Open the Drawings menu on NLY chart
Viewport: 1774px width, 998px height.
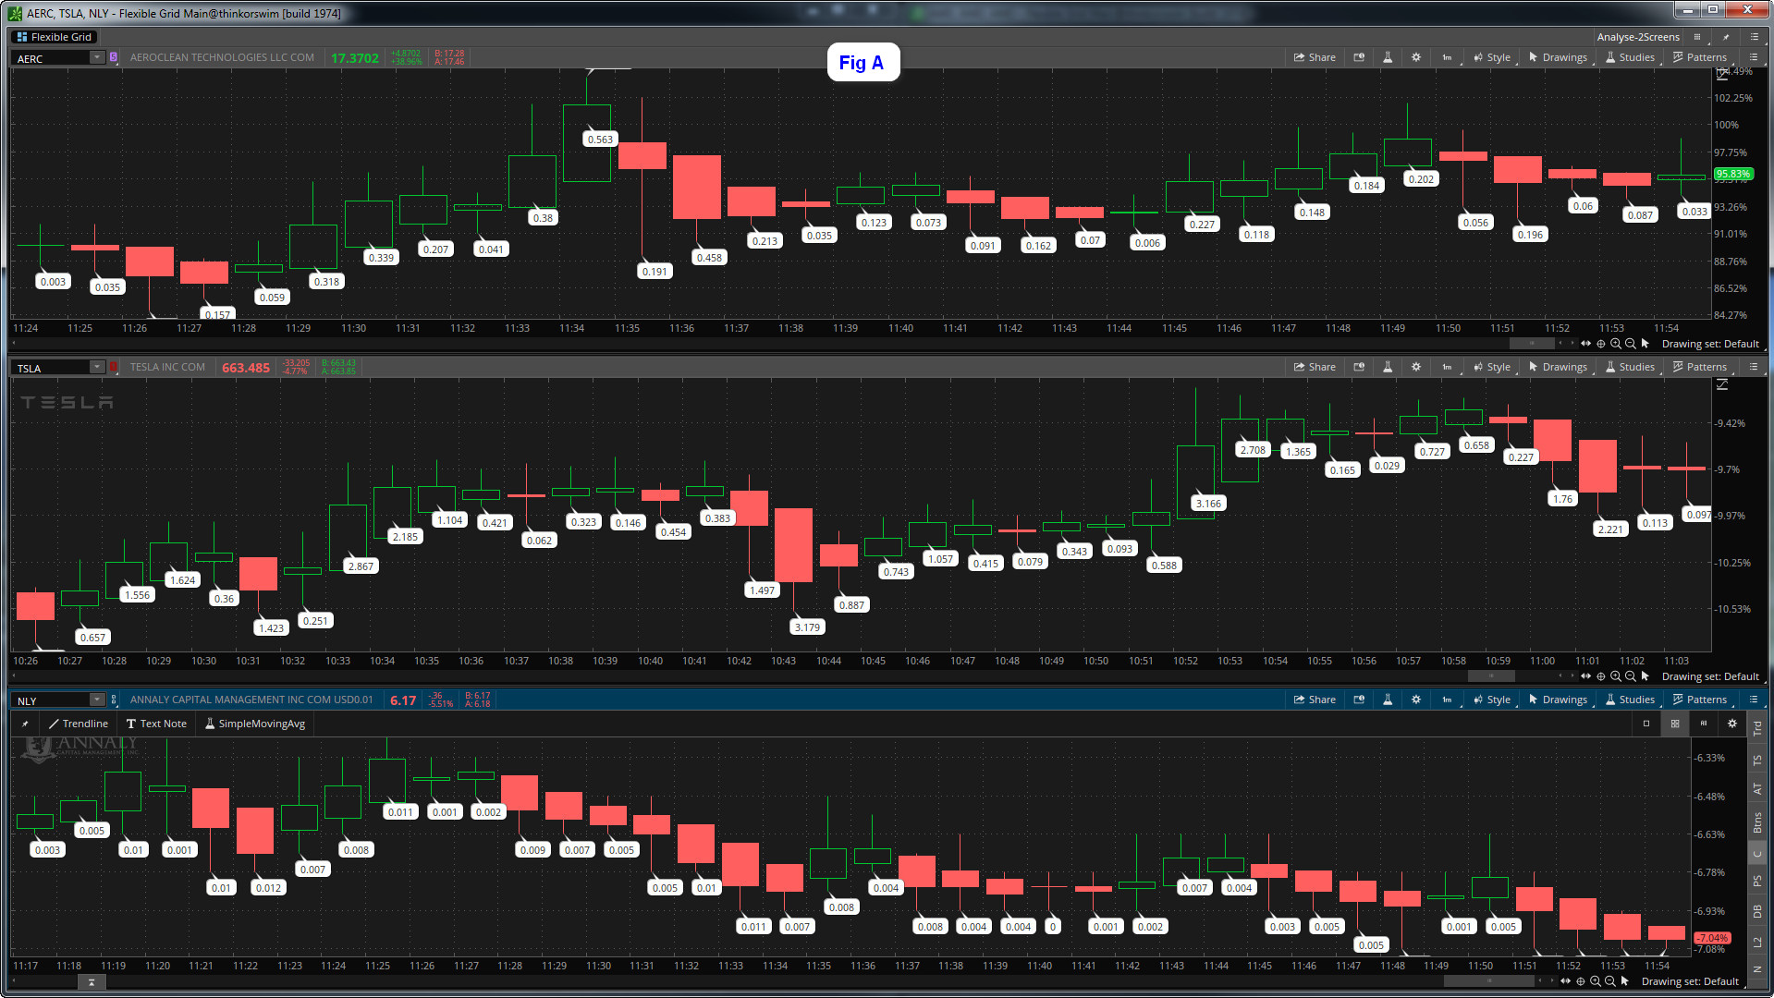tap(1559, 700)
